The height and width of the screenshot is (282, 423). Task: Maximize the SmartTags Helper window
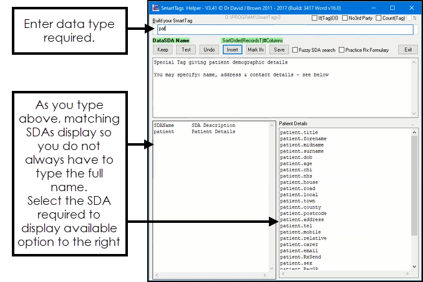point(392,7)
